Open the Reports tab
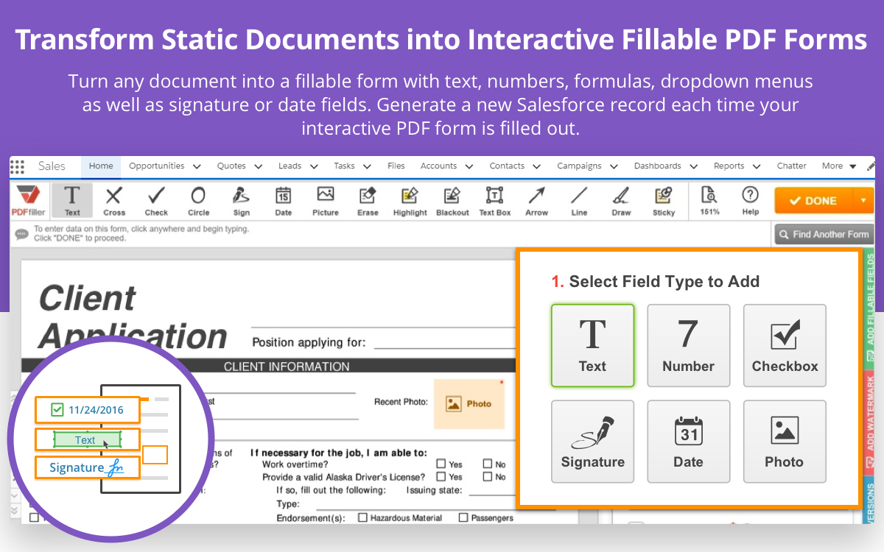Screen dimensions: 884x552 coord(729,166)
